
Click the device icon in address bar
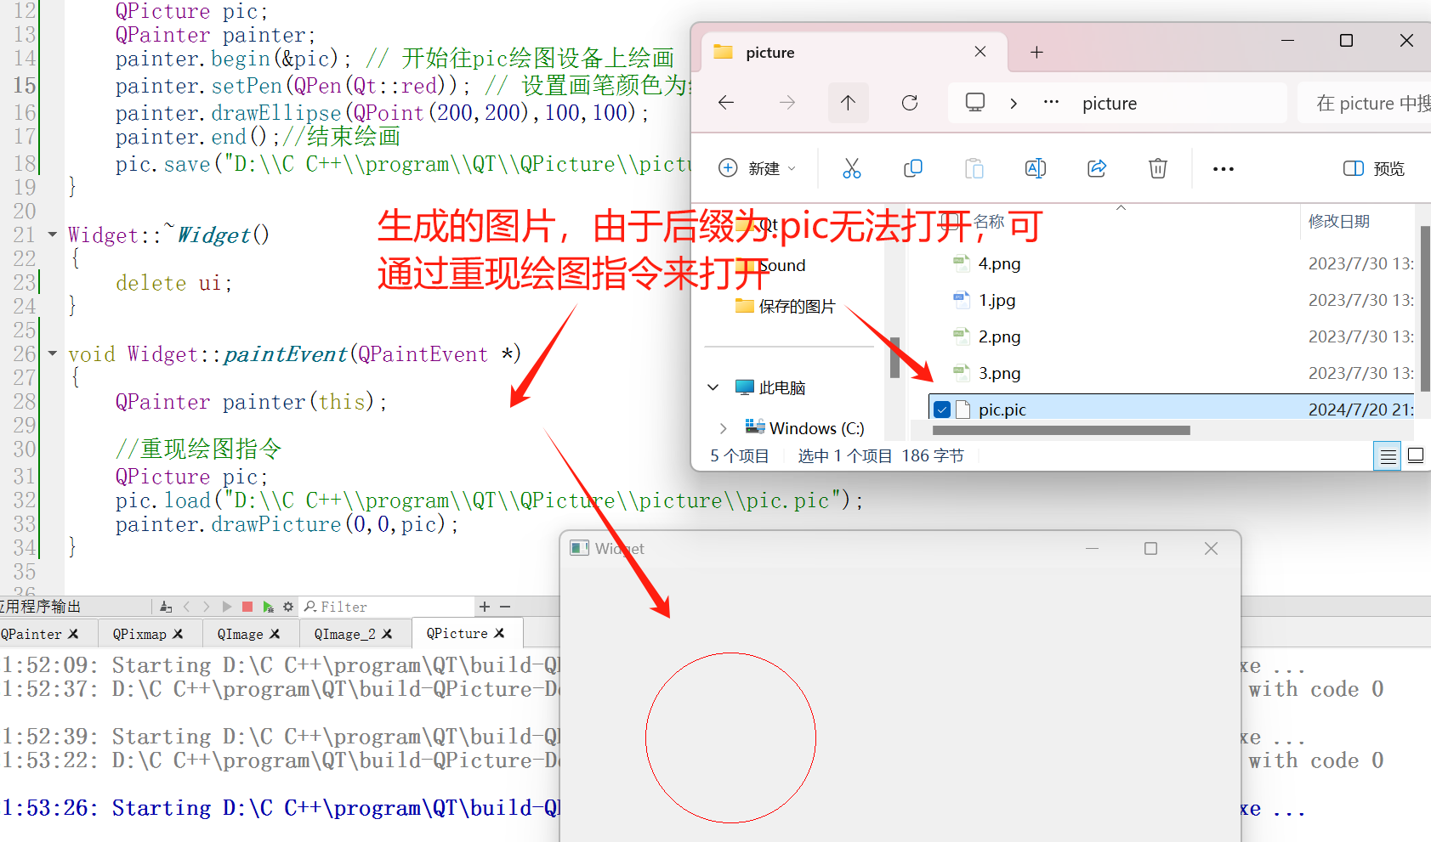point(975,103)
